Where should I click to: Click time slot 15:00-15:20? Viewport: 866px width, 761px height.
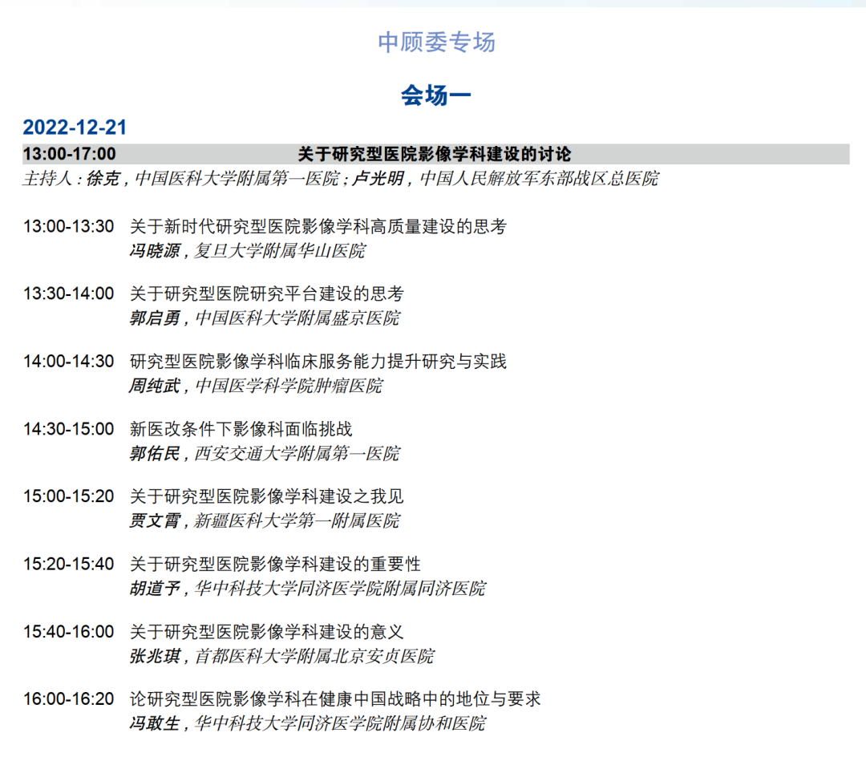68,496
